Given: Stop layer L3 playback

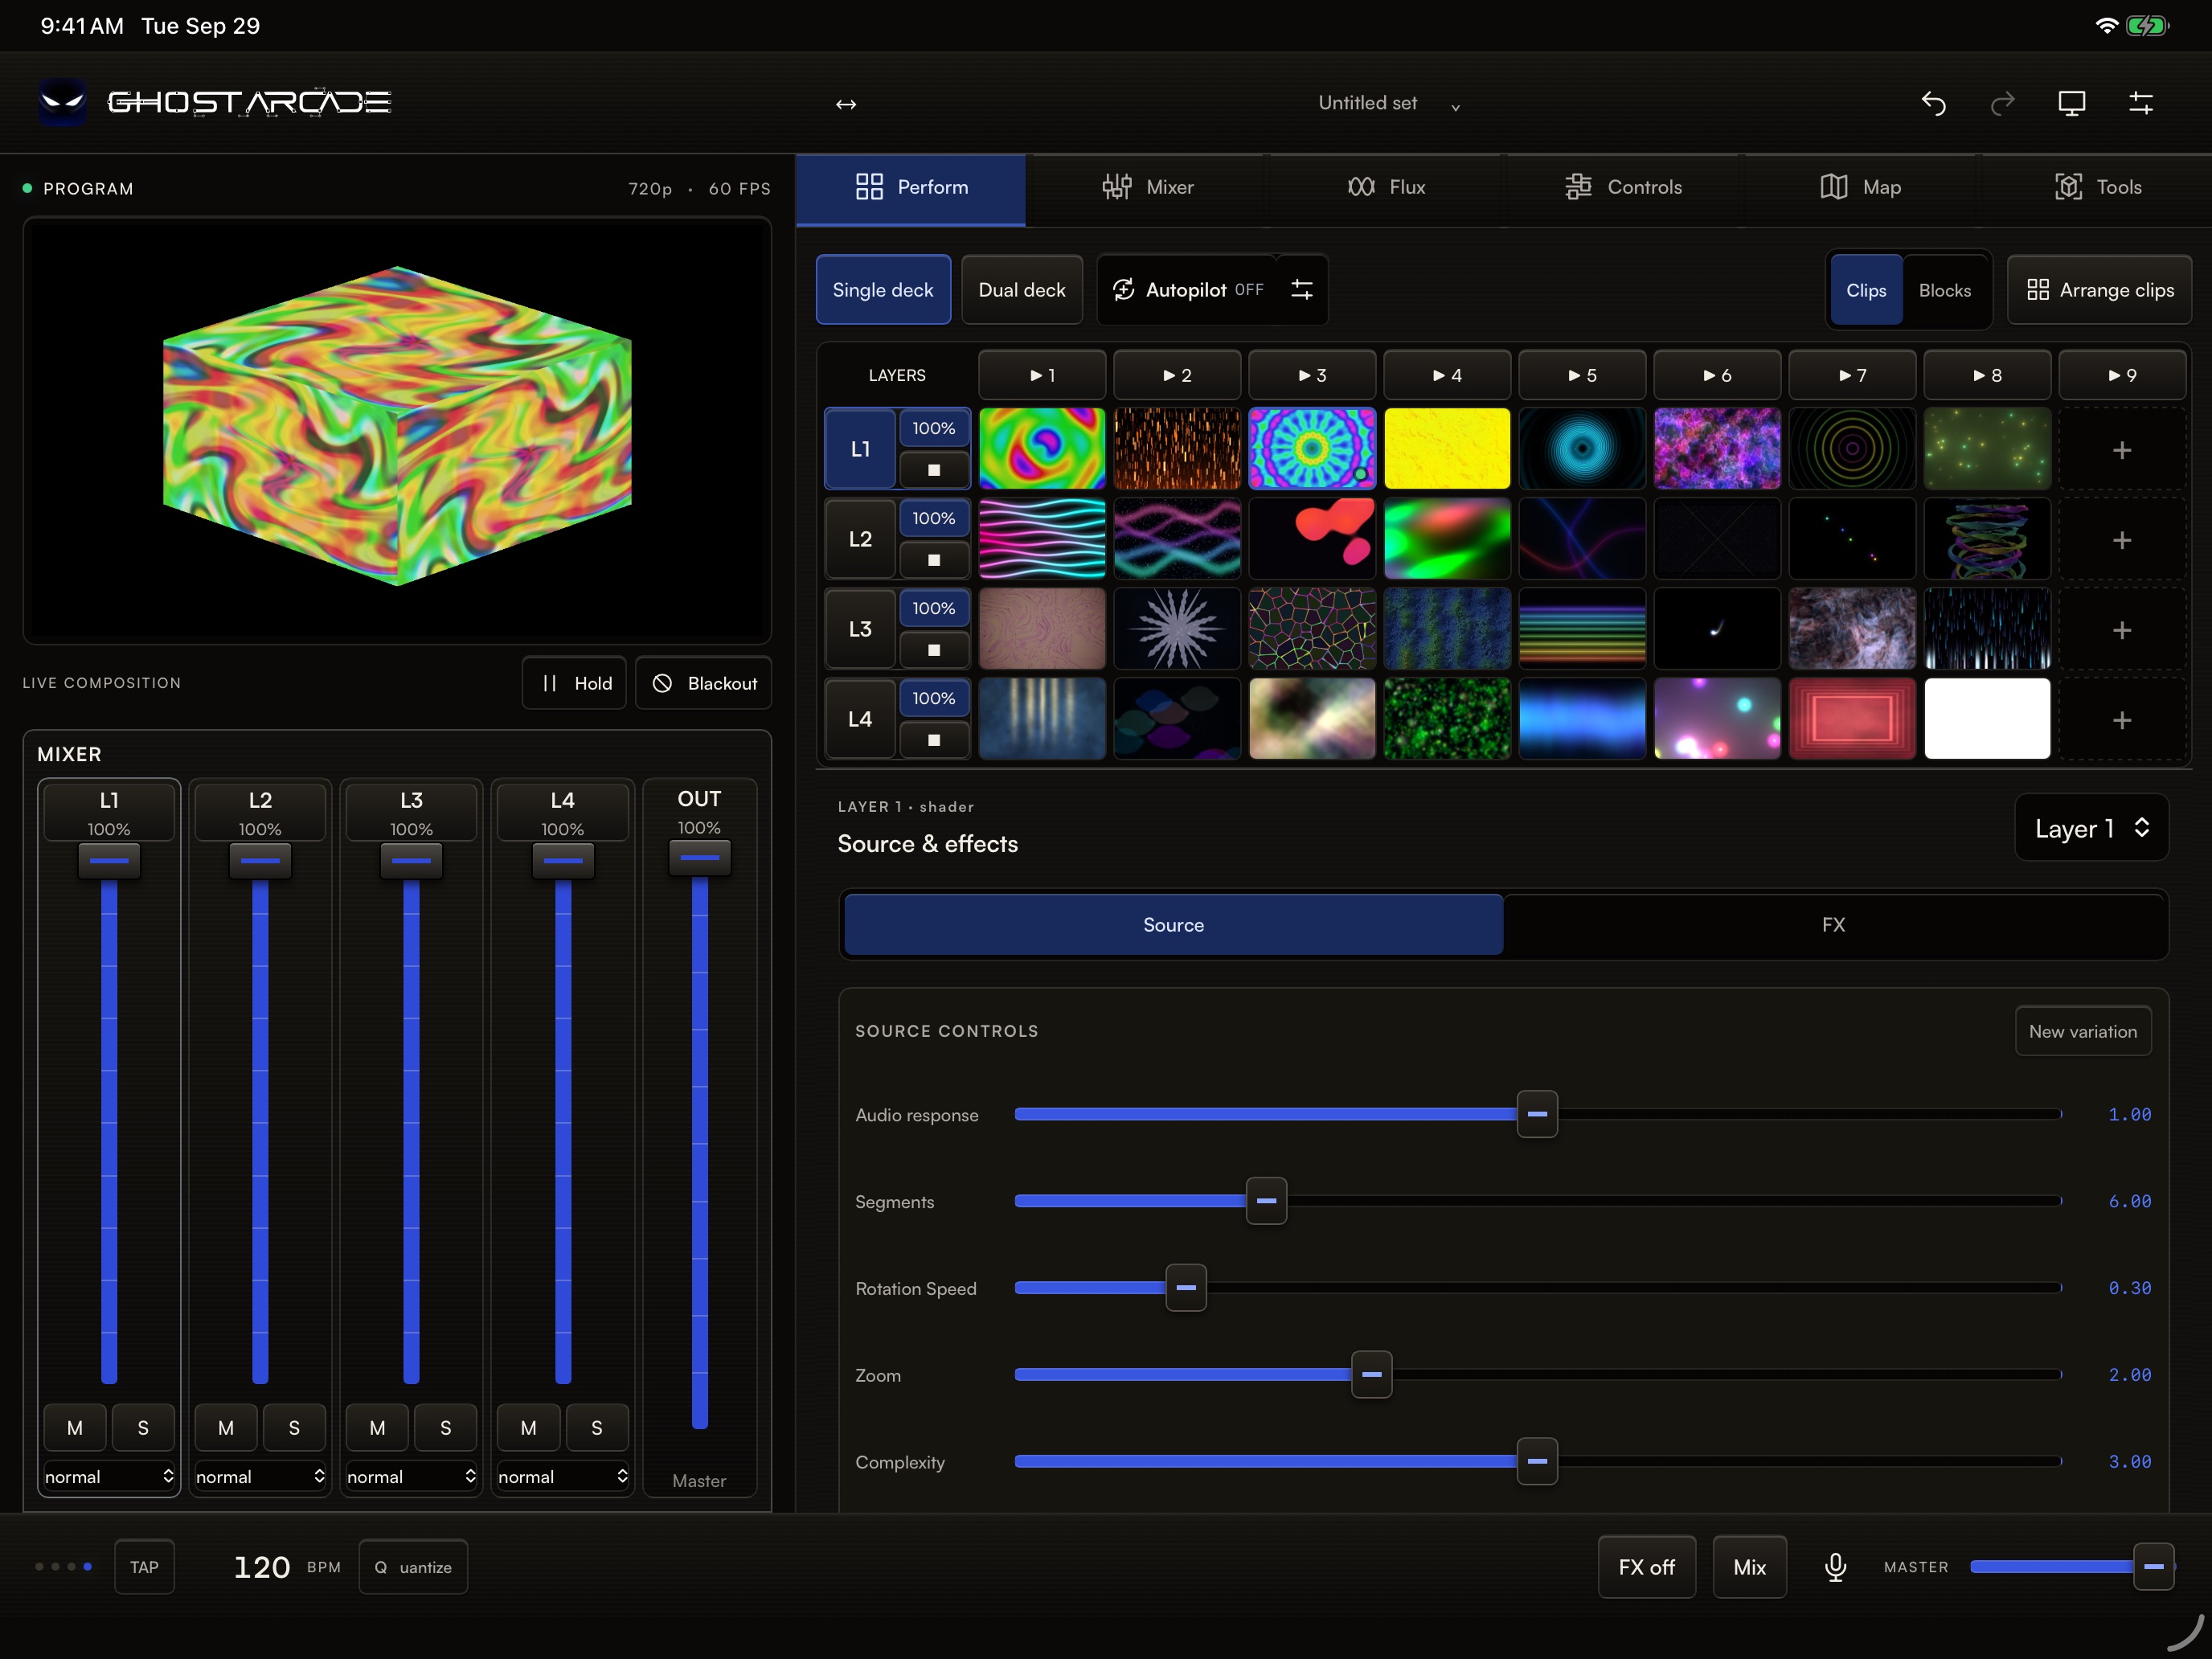Looking at the screenshot, I should 934,650.
